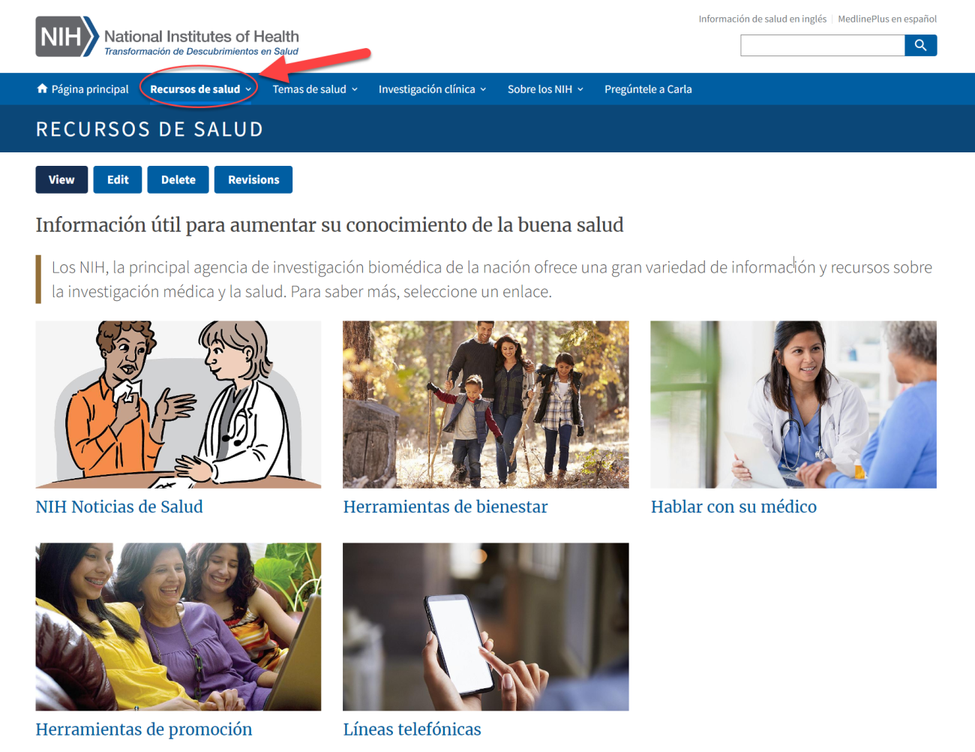This screenshot has height=752, width=975.
Task: Open MedlinePlus en español
Action: tap(888, 19)
